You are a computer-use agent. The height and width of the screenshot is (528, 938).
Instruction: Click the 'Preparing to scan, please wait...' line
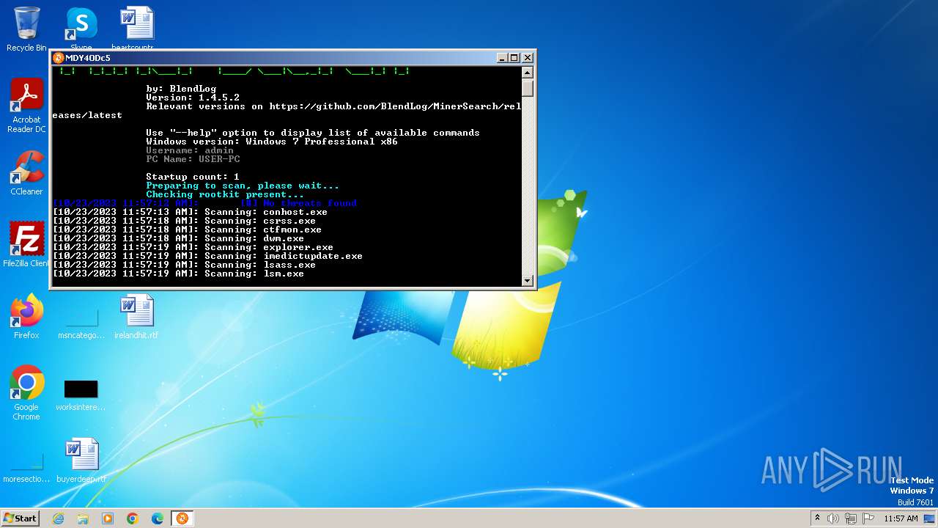[x=243, y=186]
